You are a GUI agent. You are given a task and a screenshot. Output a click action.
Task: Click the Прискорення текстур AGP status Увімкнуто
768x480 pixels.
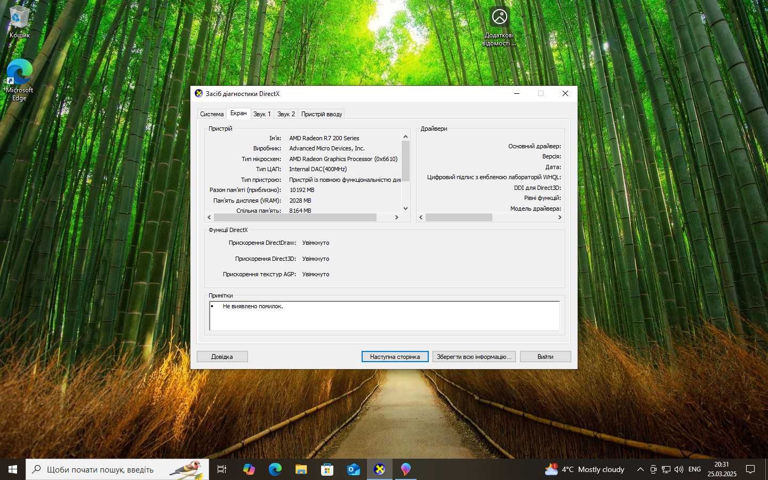point(316,274)
